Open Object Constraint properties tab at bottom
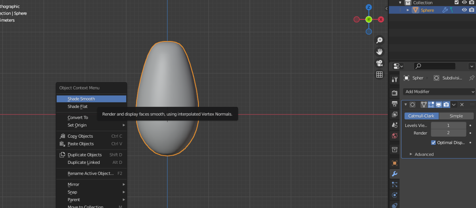This screenshot has width=476, height=208. tap(394, 205)
